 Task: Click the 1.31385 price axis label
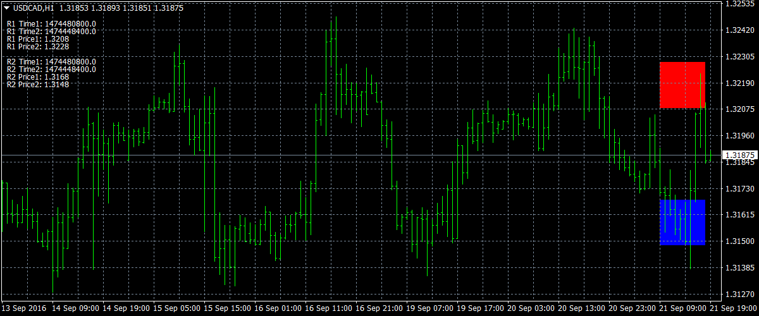[739, 268]
